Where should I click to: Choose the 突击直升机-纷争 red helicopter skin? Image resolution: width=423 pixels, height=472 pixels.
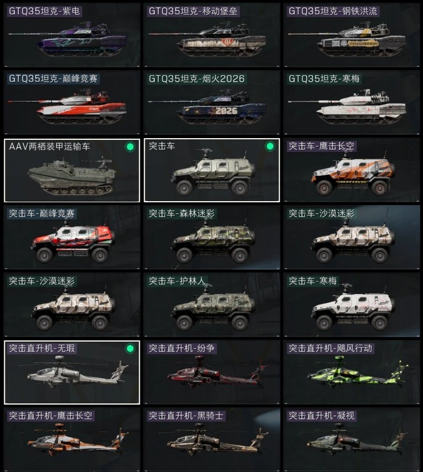click(212, 372)
